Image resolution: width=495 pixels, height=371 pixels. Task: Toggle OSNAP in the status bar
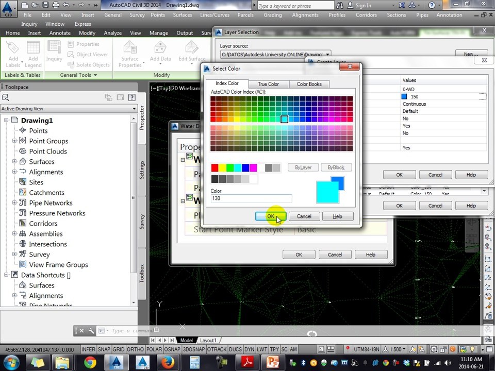pyautogui.click(x=172, y=349)
